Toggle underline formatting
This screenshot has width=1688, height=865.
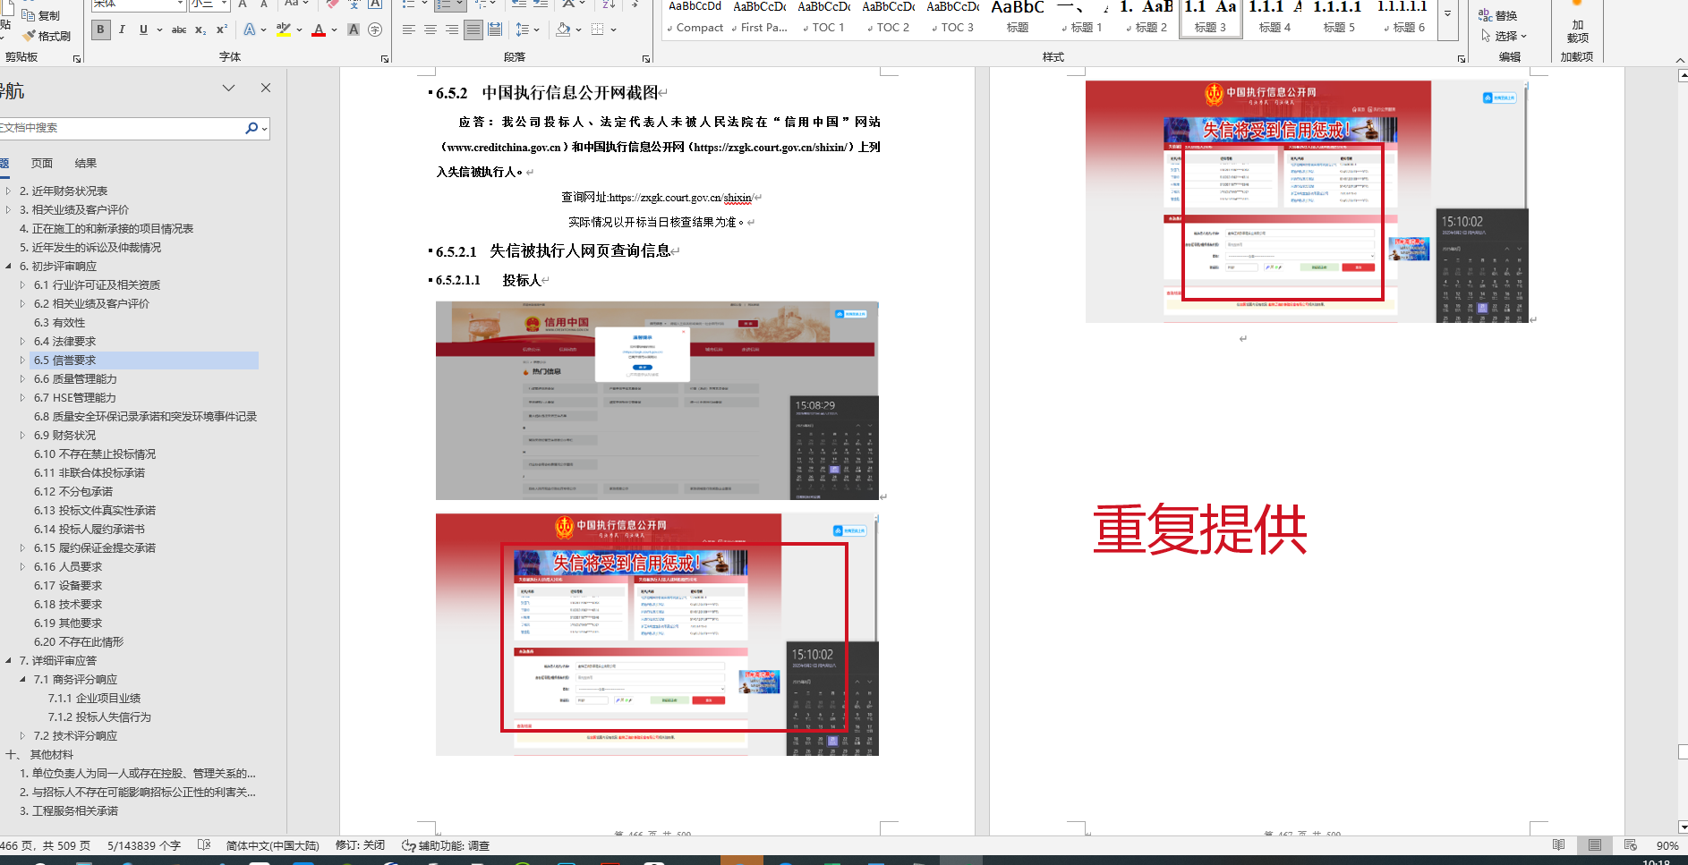coord(143,30)
